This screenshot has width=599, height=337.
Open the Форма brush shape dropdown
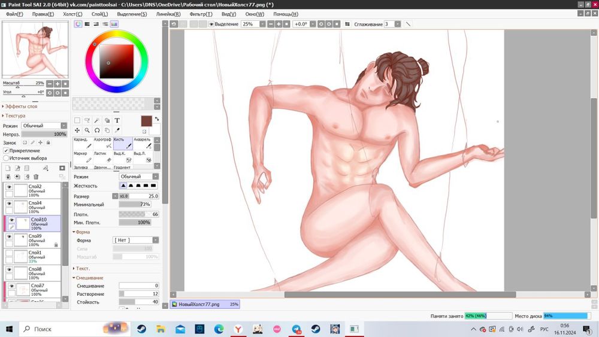tap(135, 240)
